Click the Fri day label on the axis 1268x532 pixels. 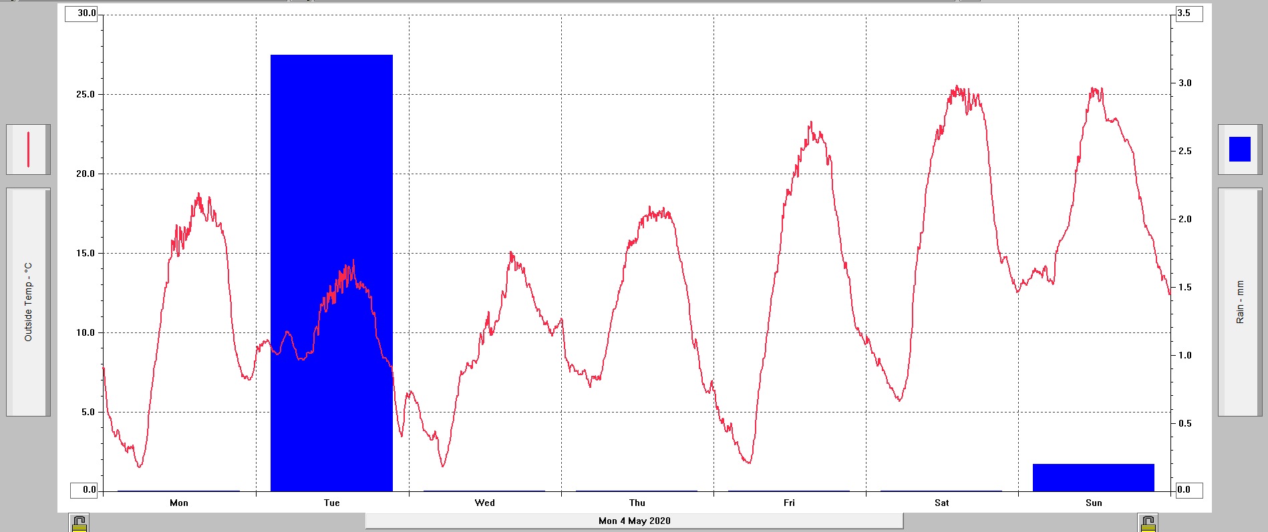[x=789, y=503]
